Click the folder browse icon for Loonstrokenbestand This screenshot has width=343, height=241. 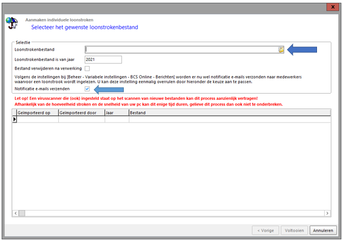[x=281, y=50]
